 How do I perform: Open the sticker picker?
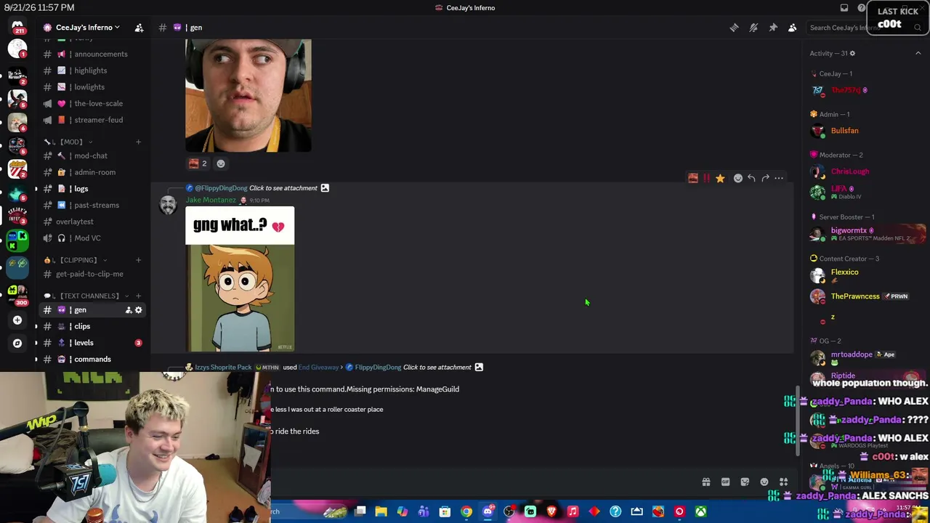[745, 482]
